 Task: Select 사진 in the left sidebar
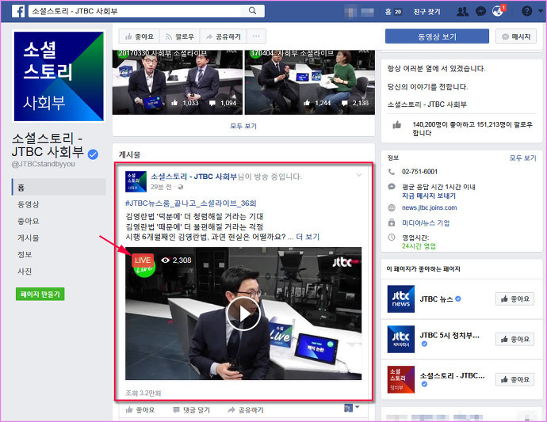click(x=25, y=271)
